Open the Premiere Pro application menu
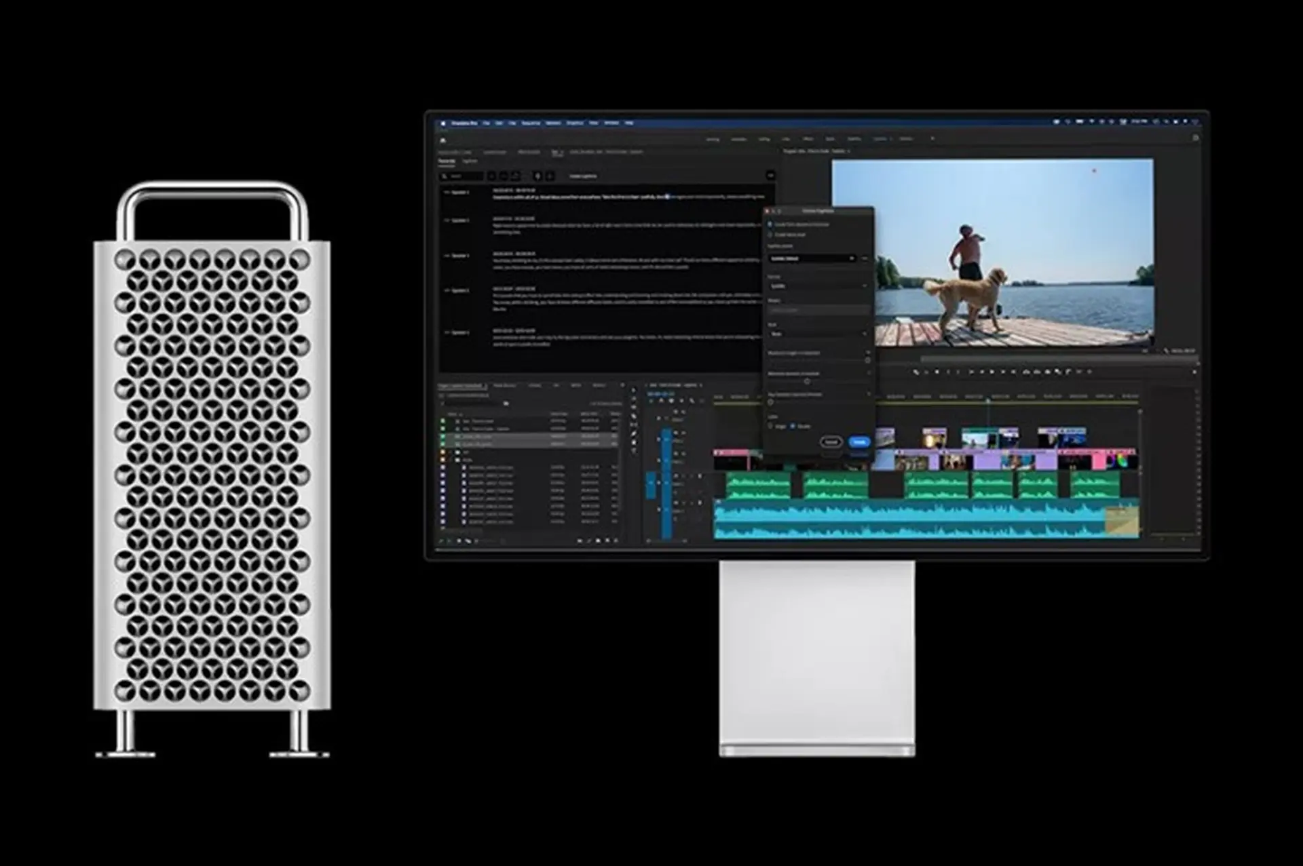The image size is (1303, 866). (x=464, y=123)
